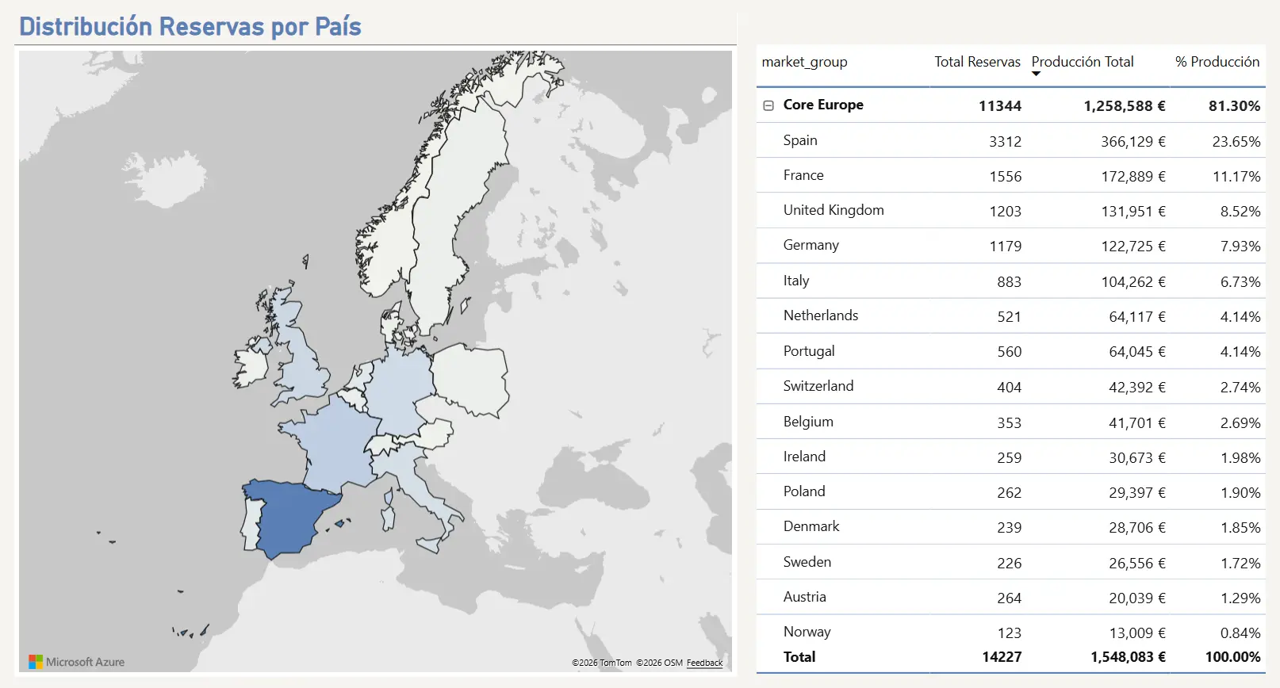Screen dimensions: 1280x688
Task: Select the Spain row in the table
Action: point(1011,140)
